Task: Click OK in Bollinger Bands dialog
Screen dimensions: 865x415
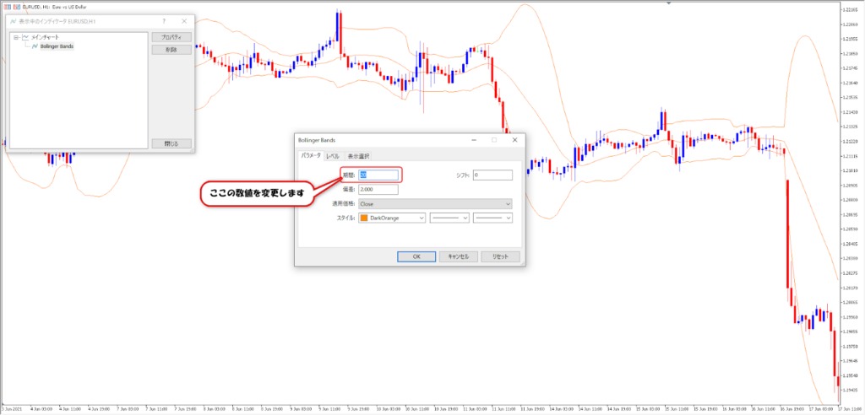Action: pyautogui.click(x=416, y=256)
